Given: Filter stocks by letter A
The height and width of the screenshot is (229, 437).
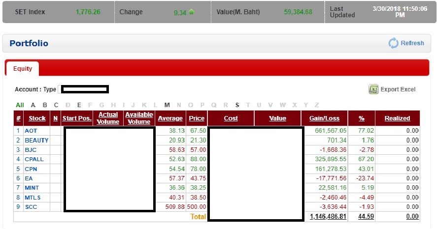Looking at the screenshot, I should pyautogui.click(x=33, y=105).
